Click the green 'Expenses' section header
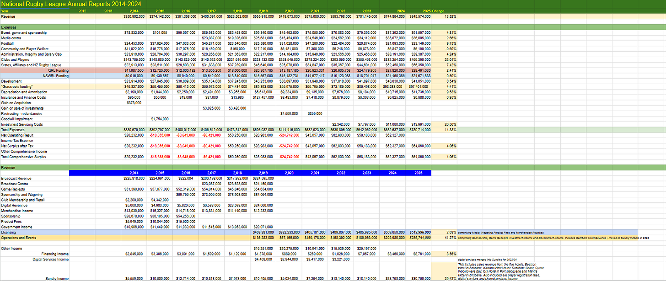Image resolution: width=666 pixels, height=281 pixels. pyautogui.click(x=9, y=27)
